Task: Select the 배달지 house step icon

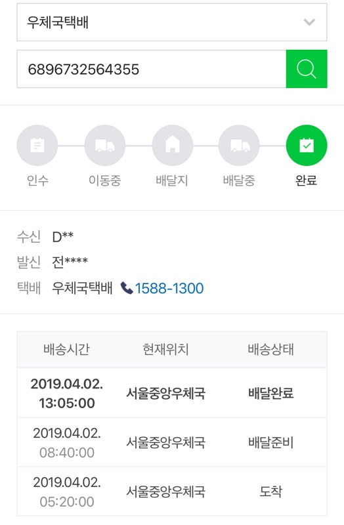Action: click(x=173, y=145)
